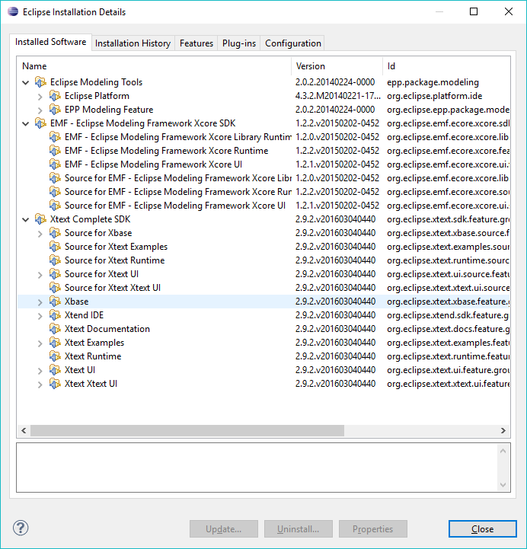Viewport: 527px width, 549px height.
Task: Open the Installation History tab
Action: [133, 43]
